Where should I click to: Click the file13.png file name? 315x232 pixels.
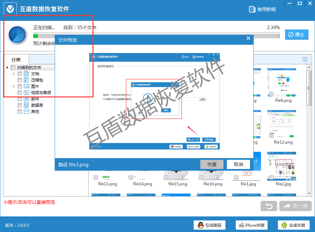click(107, 184)
